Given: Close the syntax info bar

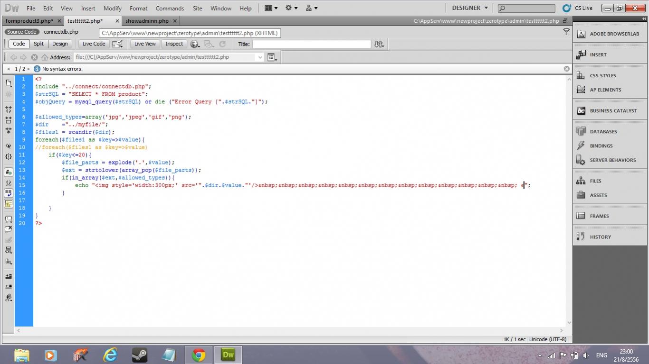Looking at the screenshot, I should (x=566, y=69).
